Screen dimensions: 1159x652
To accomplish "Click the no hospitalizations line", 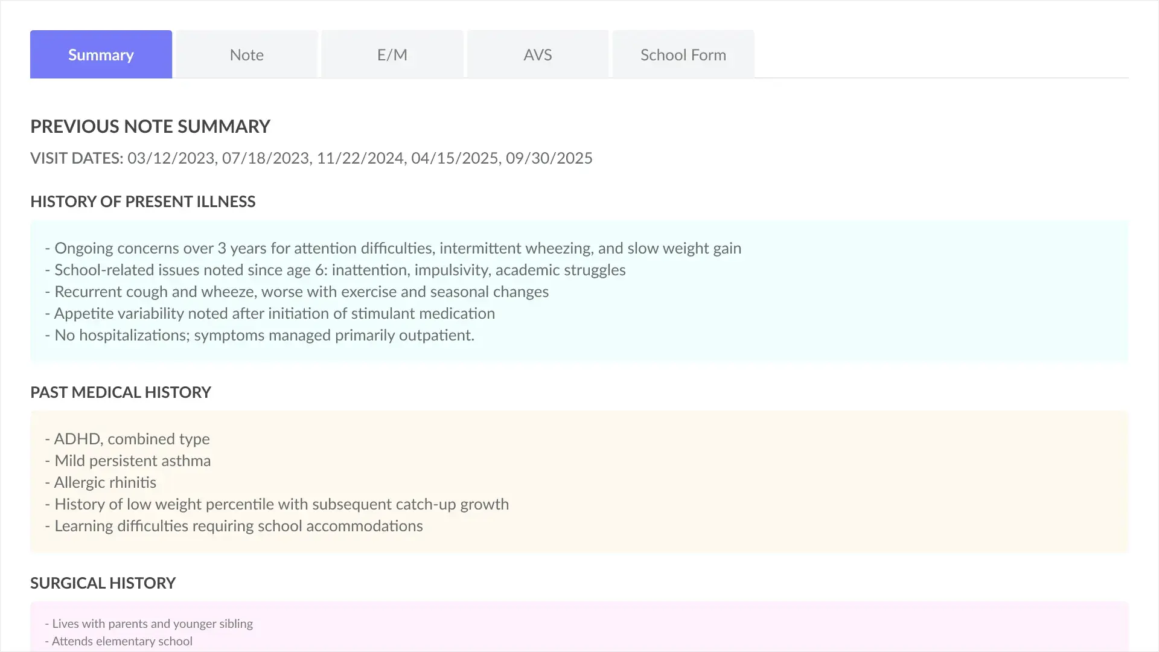I will (x=260, y=335).
